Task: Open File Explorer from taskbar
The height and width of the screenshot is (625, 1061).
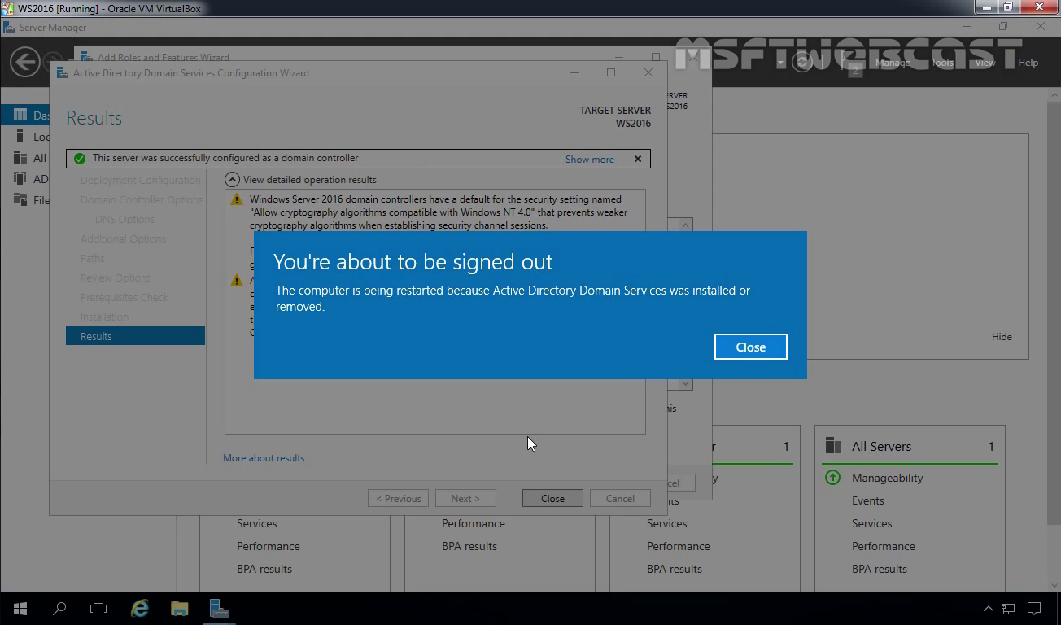Action: tap(179, 609)
